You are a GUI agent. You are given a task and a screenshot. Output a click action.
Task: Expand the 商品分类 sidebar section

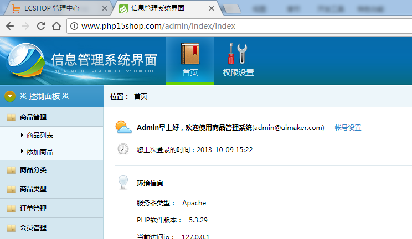(33, 170)
